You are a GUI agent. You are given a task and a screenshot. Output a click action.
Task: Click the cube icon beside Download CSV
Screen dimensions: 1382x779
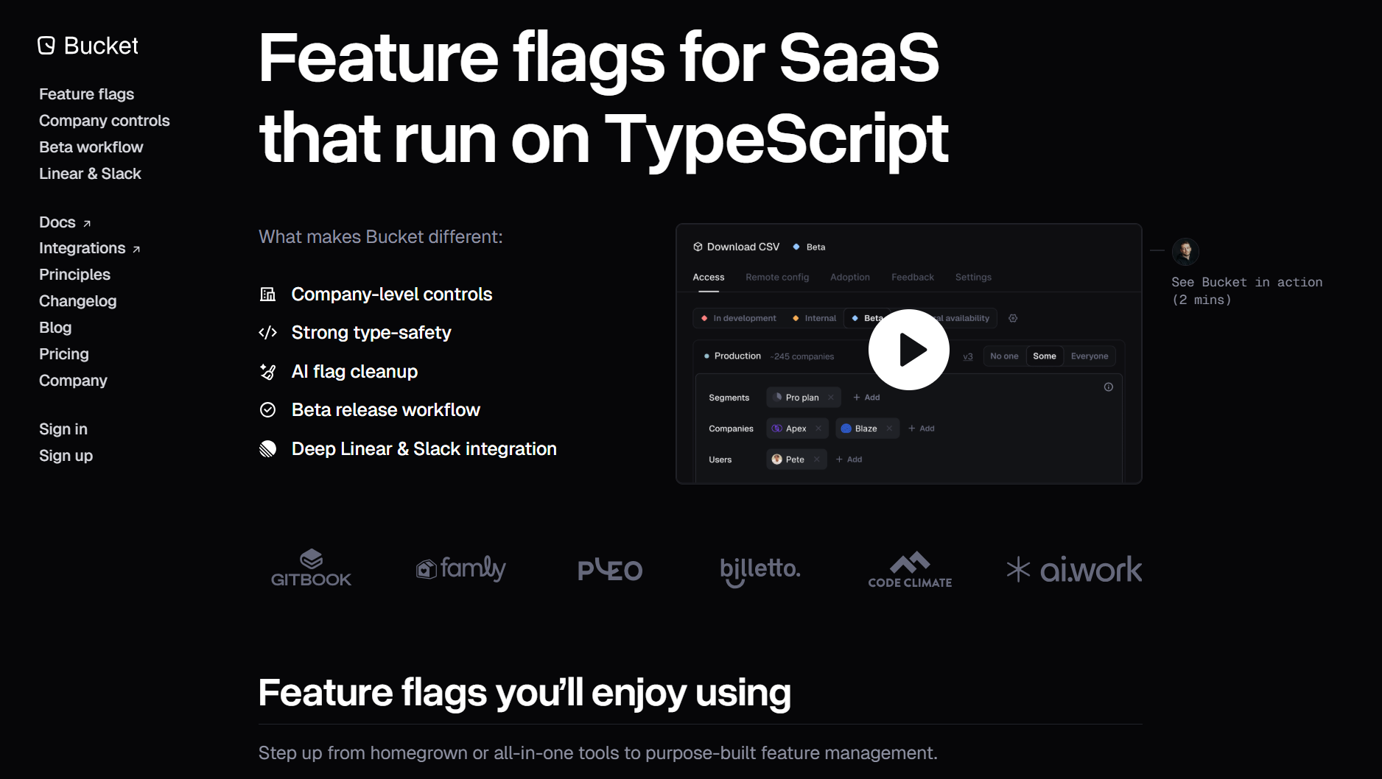tap(698, 247)
